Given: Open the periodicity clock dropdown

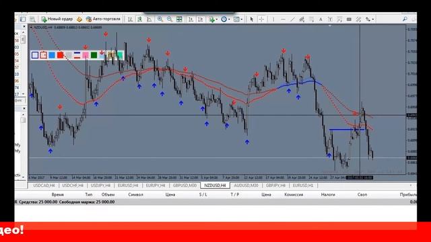Looking at the screenshot, I should pos(226,19).
